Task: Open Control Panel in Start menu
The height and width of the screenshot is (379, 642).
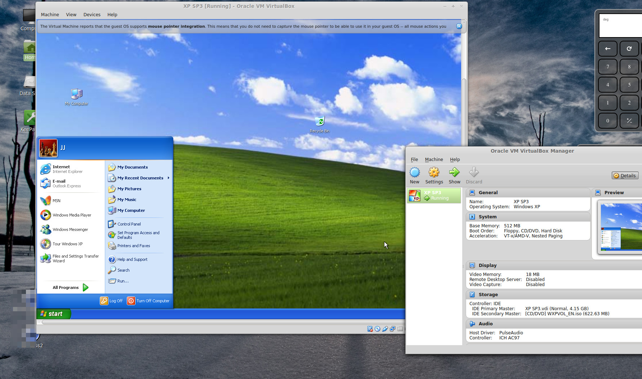Action: point(129,224)
